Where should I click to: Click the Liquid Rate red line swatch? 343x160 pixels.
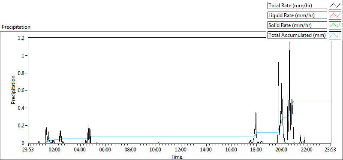(335, 15)
